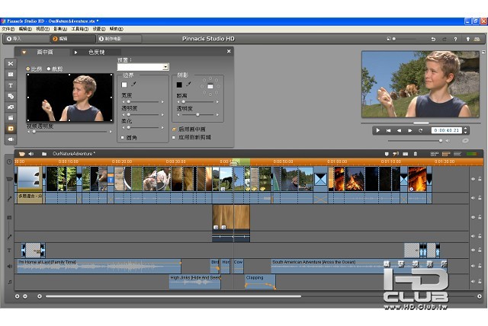Screen dimensions: 488x326
Task: Select the highlighted picture-in-picture tool icon
Action: click(x=11, y=129)
